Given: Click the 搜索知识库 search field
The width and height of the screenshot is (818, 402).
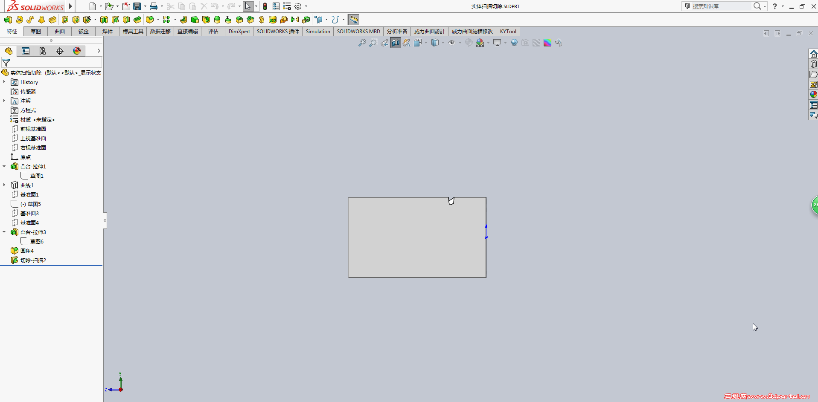Looking at the screenshot, I should (720, 6).
